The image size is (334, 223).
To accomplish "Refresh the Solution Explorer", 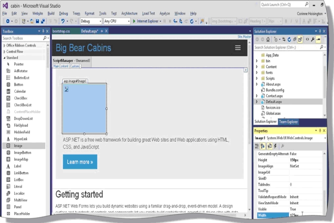I will tap(289, 39).
